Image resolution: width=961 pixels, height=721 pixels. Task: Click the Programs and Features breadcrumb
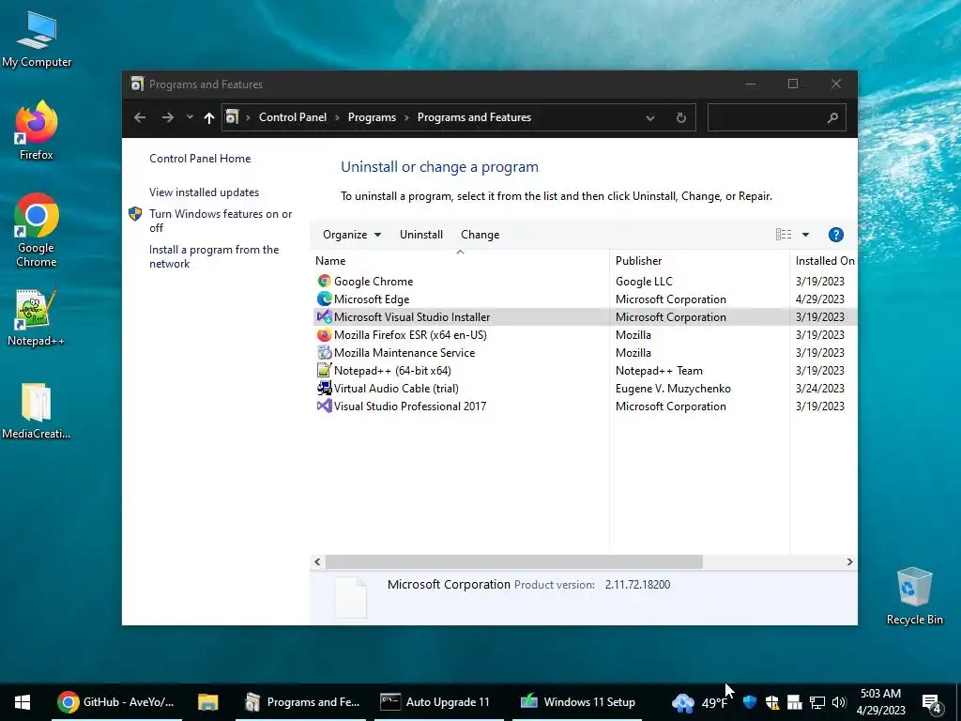[x=474, y=117]
